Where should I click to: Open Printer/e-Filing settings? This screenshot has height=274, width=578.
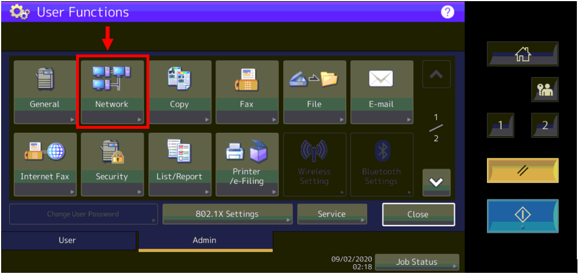point(246,164)
